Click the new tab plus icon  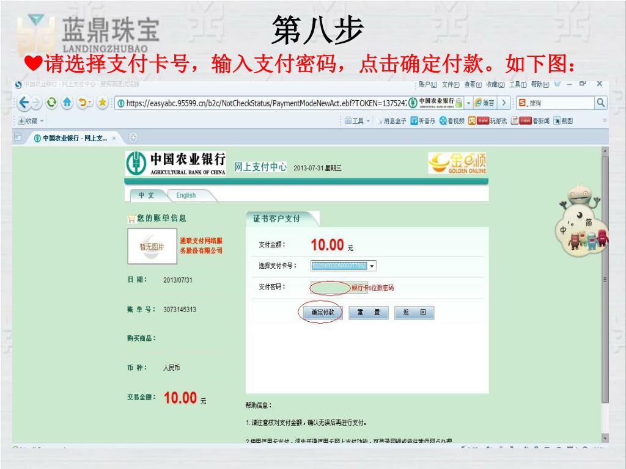(133, 137)
